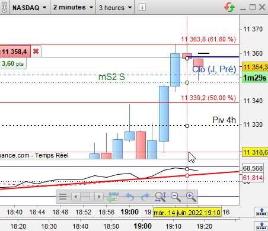
Task: Click the 11 318,6 yellow price tag
Action: [256, 152]
